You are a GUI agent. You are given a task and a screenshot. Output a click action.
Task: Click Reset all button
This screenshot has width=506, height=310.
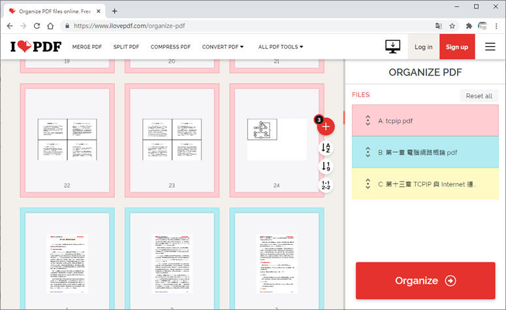[x=479, y=96]
